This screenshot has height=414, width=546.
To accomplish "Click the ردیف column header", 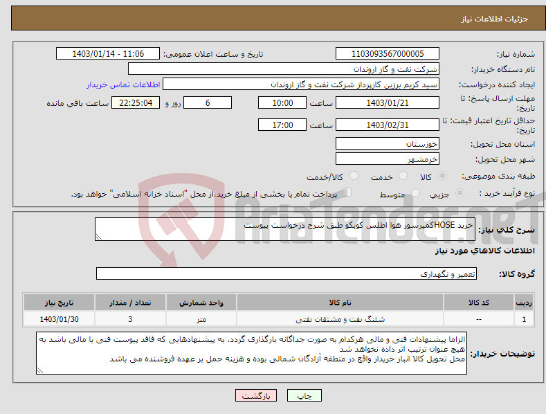I will pyautogui.click(x=524, y=303).
